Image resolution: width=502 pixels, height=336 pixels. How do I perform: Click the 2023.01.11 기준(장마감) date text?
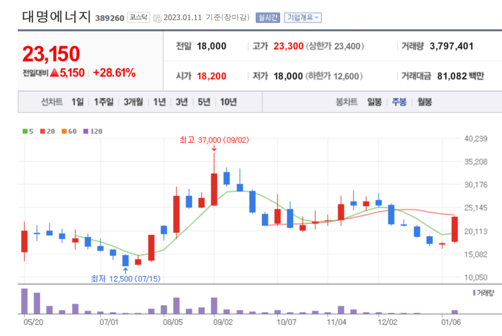pos(206,17)
